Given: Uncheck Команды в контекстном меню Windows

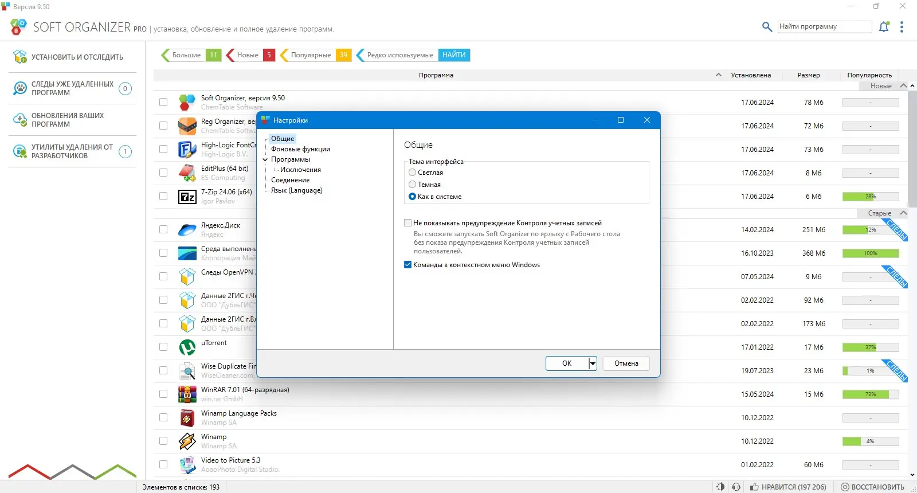Looking at the screenshot, I should 408,265.
